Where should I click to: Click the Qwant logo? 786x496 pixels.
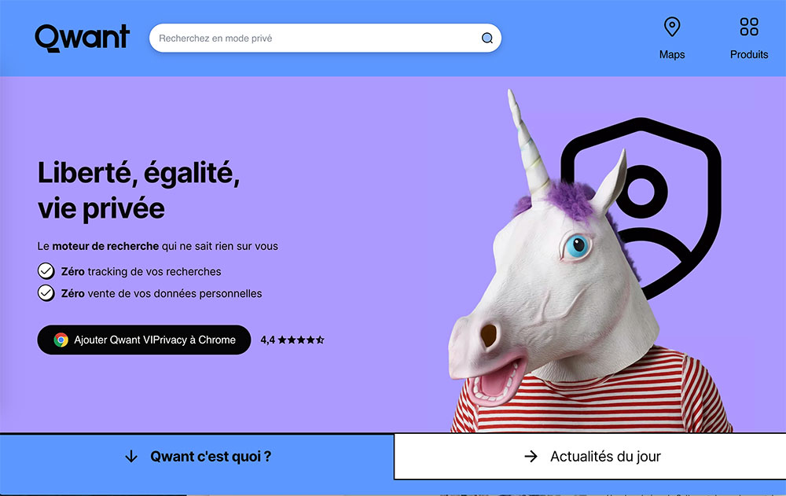point(83,38)
